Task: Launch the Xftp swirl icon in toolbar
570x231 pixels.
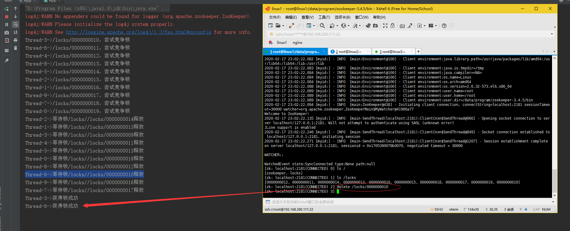Action: (x=368, y=26)
